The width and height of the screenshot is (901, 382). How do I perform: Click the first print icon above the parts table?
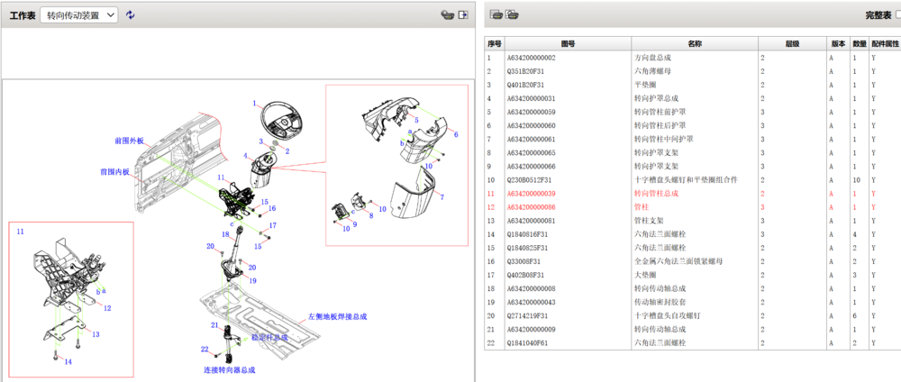pyautogui.click(x=496, y=14)
